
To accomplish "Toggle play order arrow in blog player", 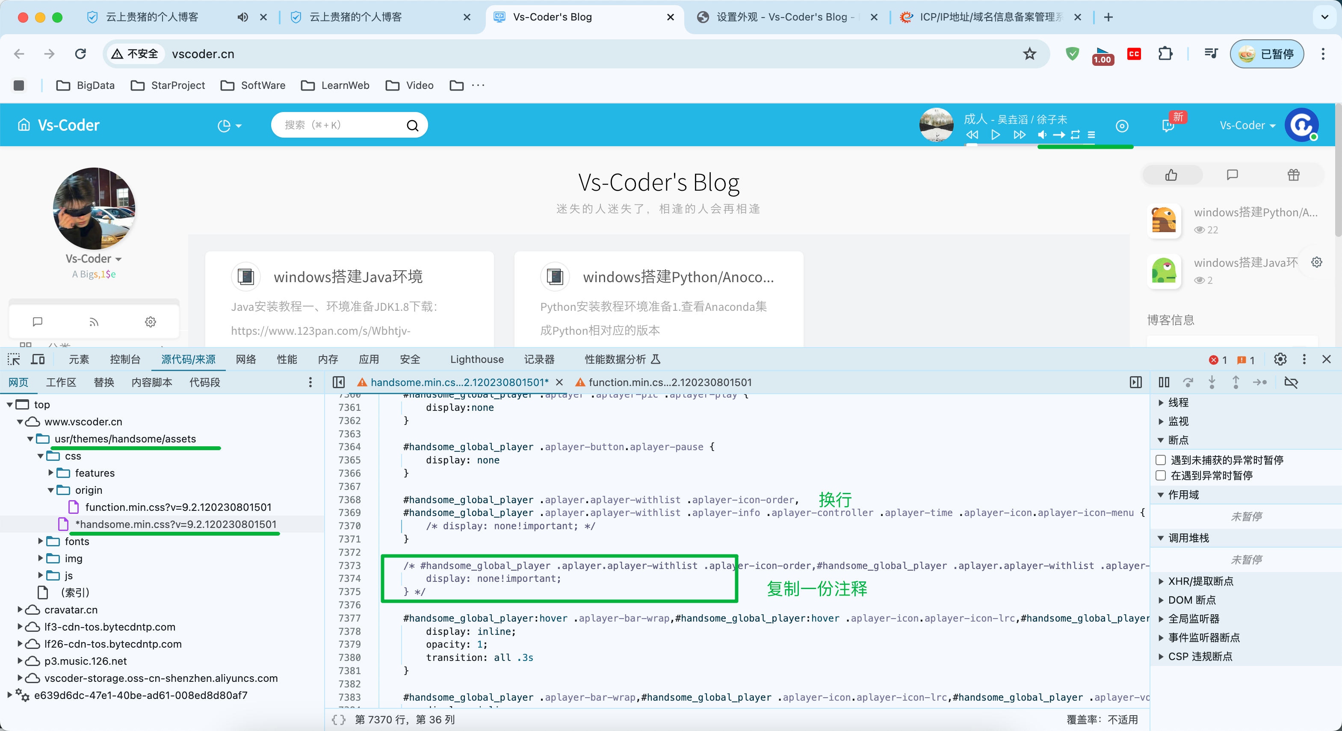I will pos(1058,135).
